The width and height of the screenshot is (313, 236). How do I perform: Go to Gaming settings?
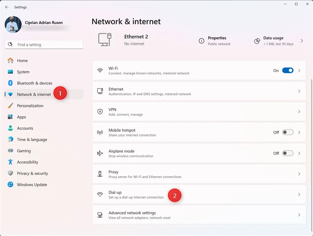coord(44,151)
